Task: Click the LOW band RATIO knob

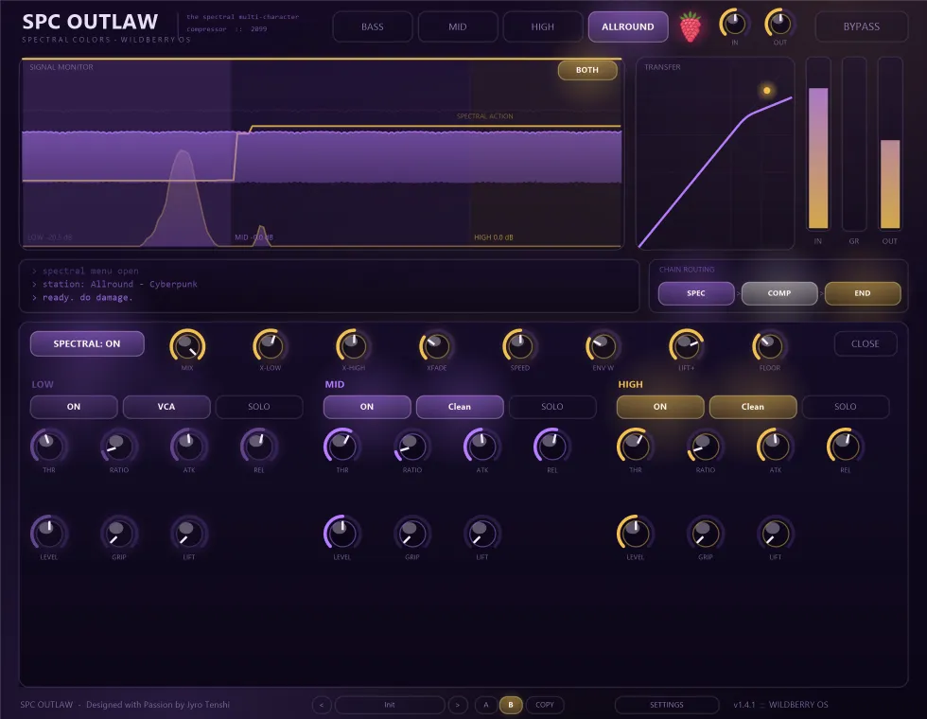Action: click(119, 446)
